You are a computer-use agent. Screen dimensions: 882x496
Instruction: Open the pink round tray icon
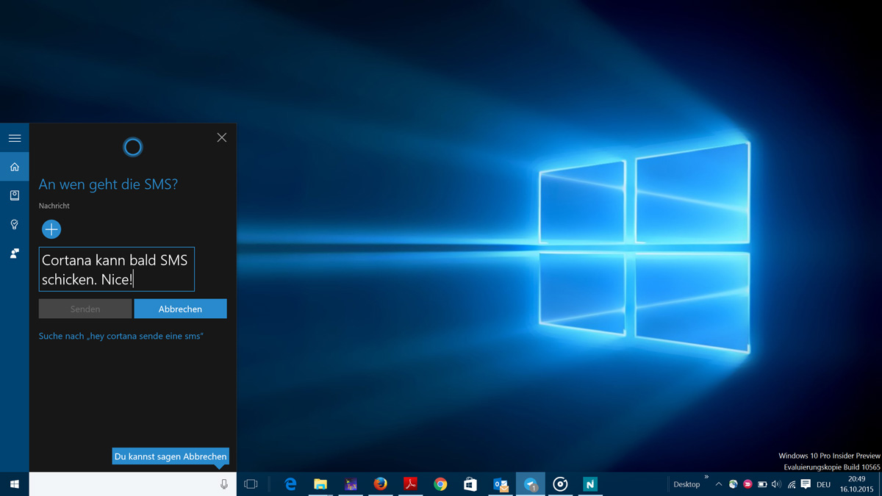click(x=747, y=484)
